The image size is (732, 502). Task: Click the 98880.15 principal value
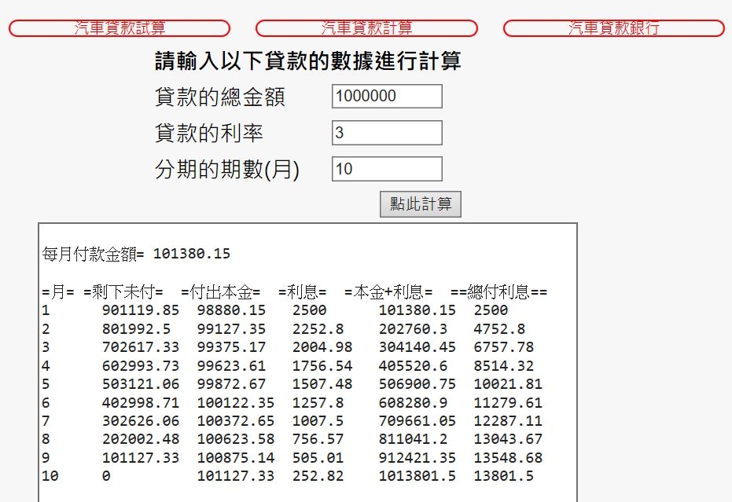point(231,310)
